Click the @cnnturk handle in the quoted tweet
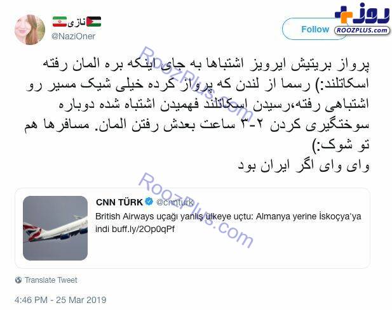The width and height of the screenshot is (392, 310). point(175,202)
